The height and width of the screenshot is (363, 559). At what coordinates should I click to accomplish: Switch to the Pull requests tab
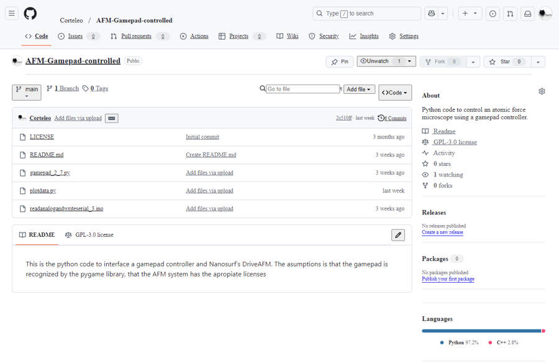tap(139, 36)
